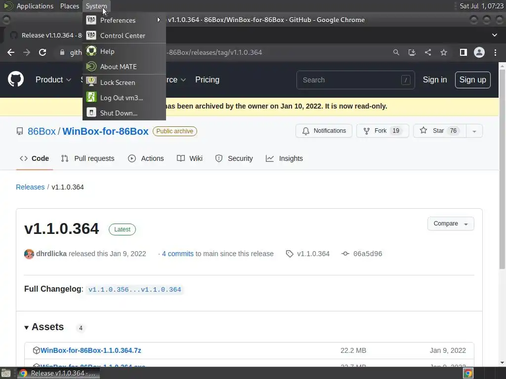
Task: Click the Latest release badge
Action: tap(123, 229)
